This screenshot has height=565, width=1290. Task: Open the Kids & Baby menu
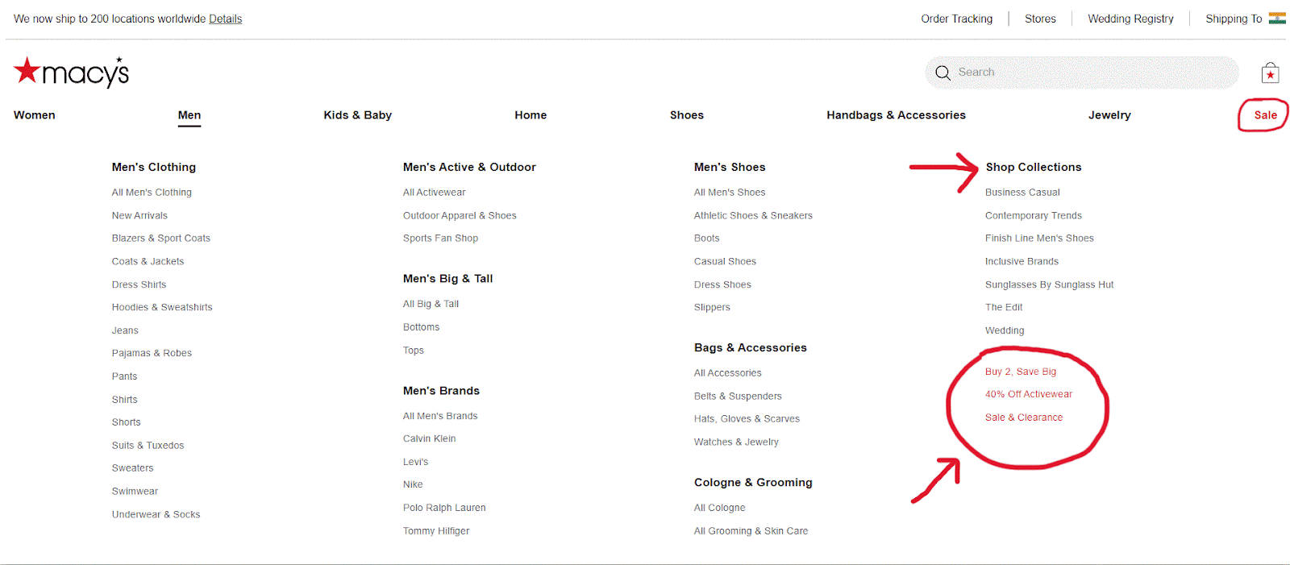[x=358, y=115]
